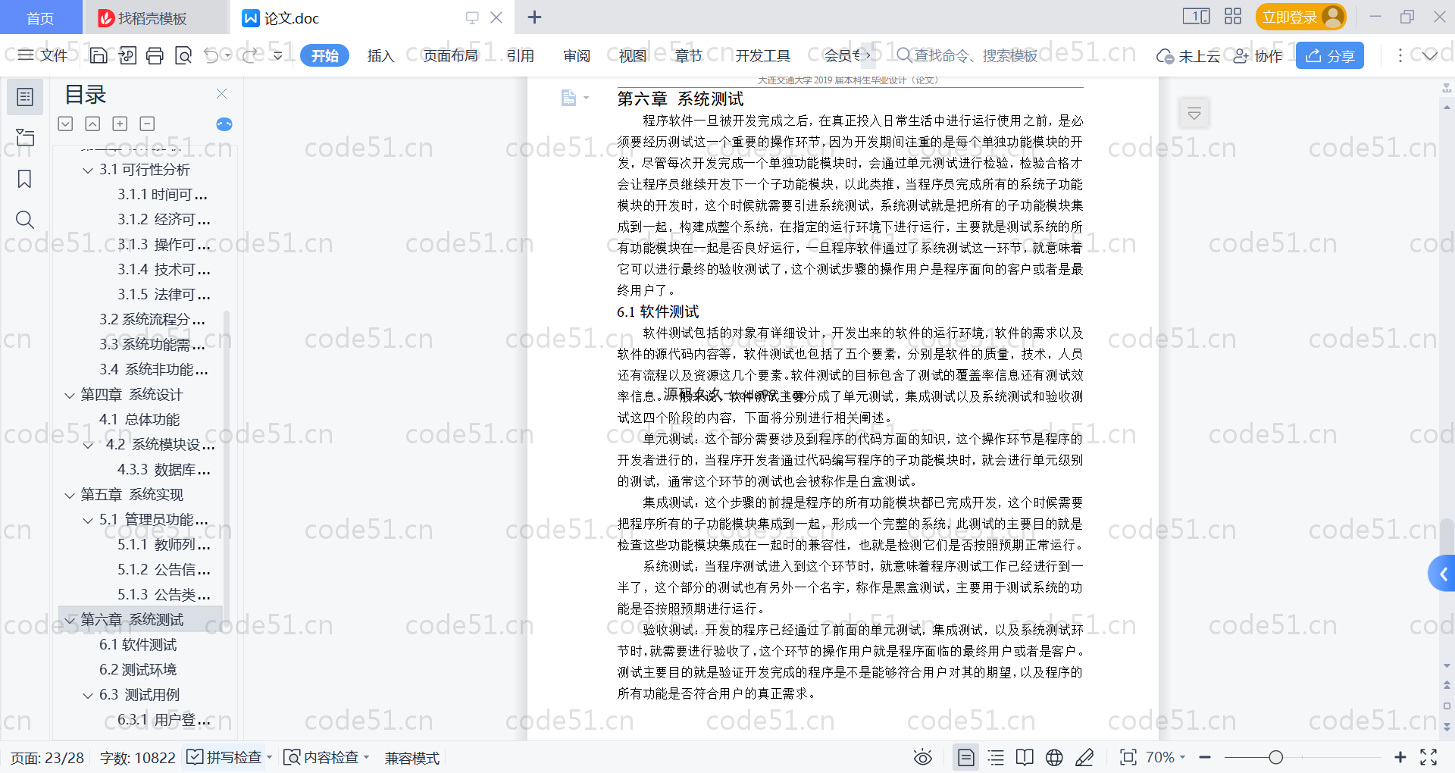Switch to the 首页 home tab

40,17
